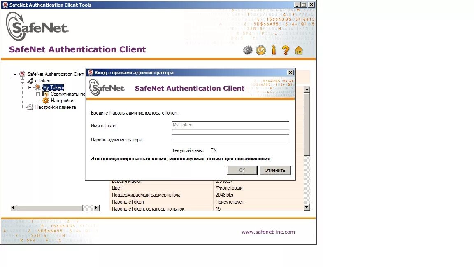Image resolution: width=474 pixels, height=267 pixels.
Task: Click vertical scrollbar thumb of details list
Action: click(x=307, y=124)
